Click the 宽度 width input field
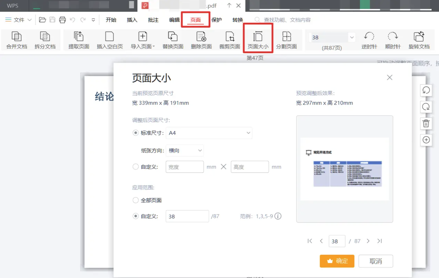439x278 pixels. pos(185,167)
